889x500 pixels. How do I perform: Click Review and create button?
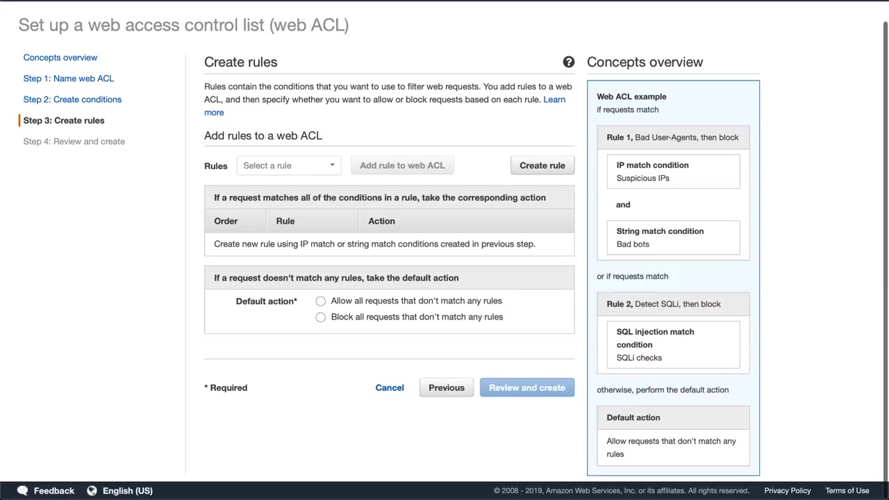[527, 388]
